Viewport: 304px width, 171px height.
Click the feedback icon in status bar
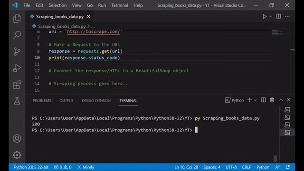pos(277,167)
